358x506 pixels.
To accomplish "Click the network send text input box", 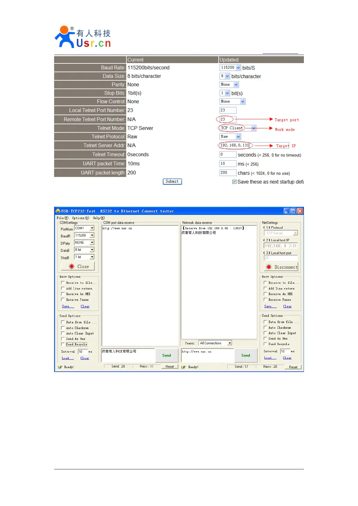I will pos(207,355).
